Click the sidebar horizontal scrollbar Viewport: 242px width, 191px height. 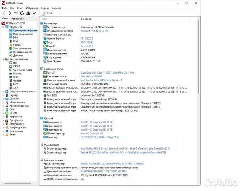click(18, 183)
